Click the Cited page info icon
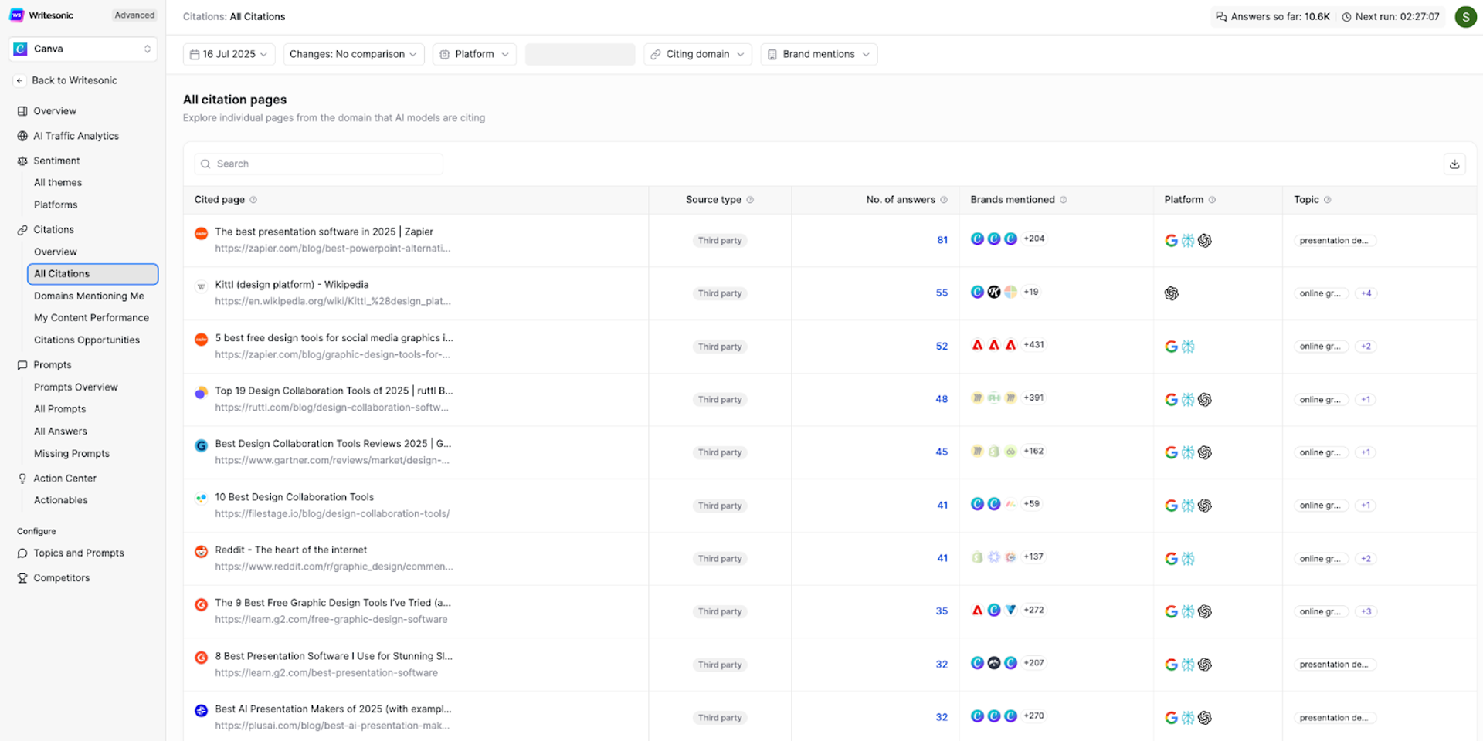 pyautogui.click(x=253, y=200)
